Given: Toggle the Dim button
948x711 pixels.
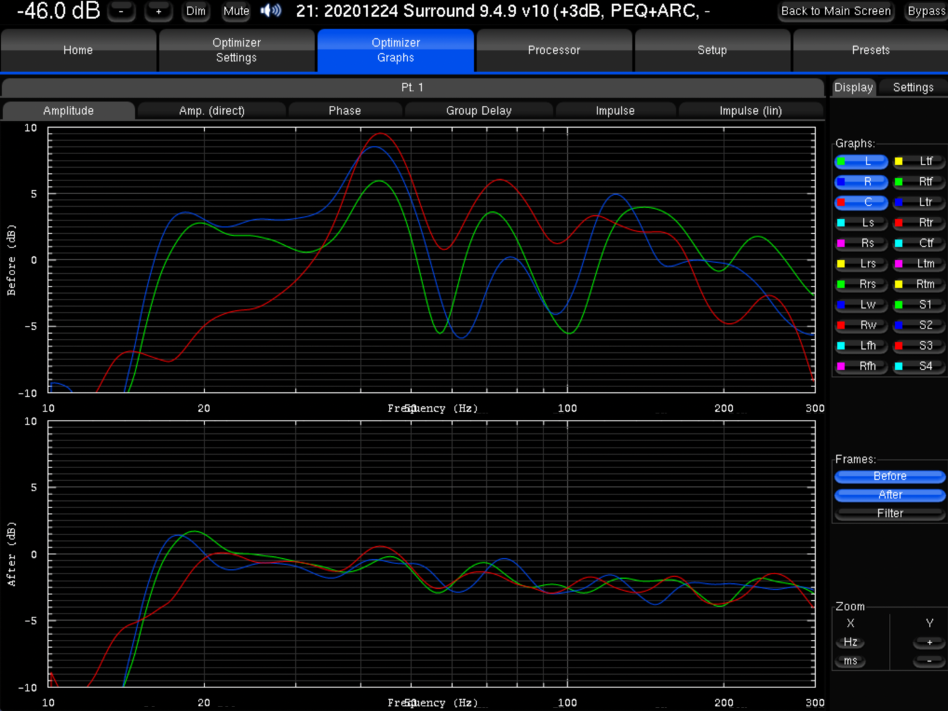Looking at the screenshot, I should point(195,11).
